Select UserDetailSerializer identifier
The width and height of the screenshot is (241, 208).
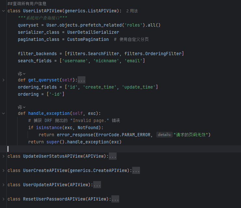(x=93, y=32)
